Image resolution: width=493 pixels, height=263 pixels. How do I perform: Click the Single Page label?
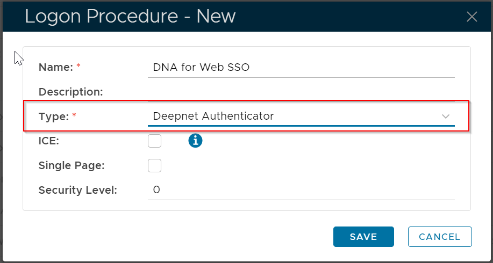coord(72,165)
